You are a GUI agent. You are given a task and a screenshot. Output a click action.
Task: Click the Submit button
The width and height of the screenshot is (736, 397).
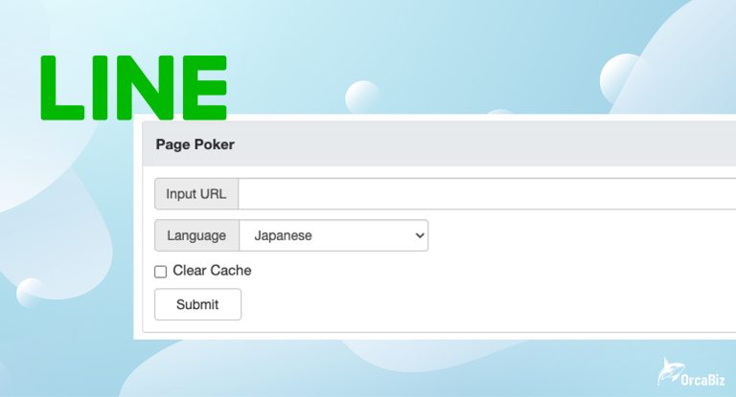(x=197, y=304)
